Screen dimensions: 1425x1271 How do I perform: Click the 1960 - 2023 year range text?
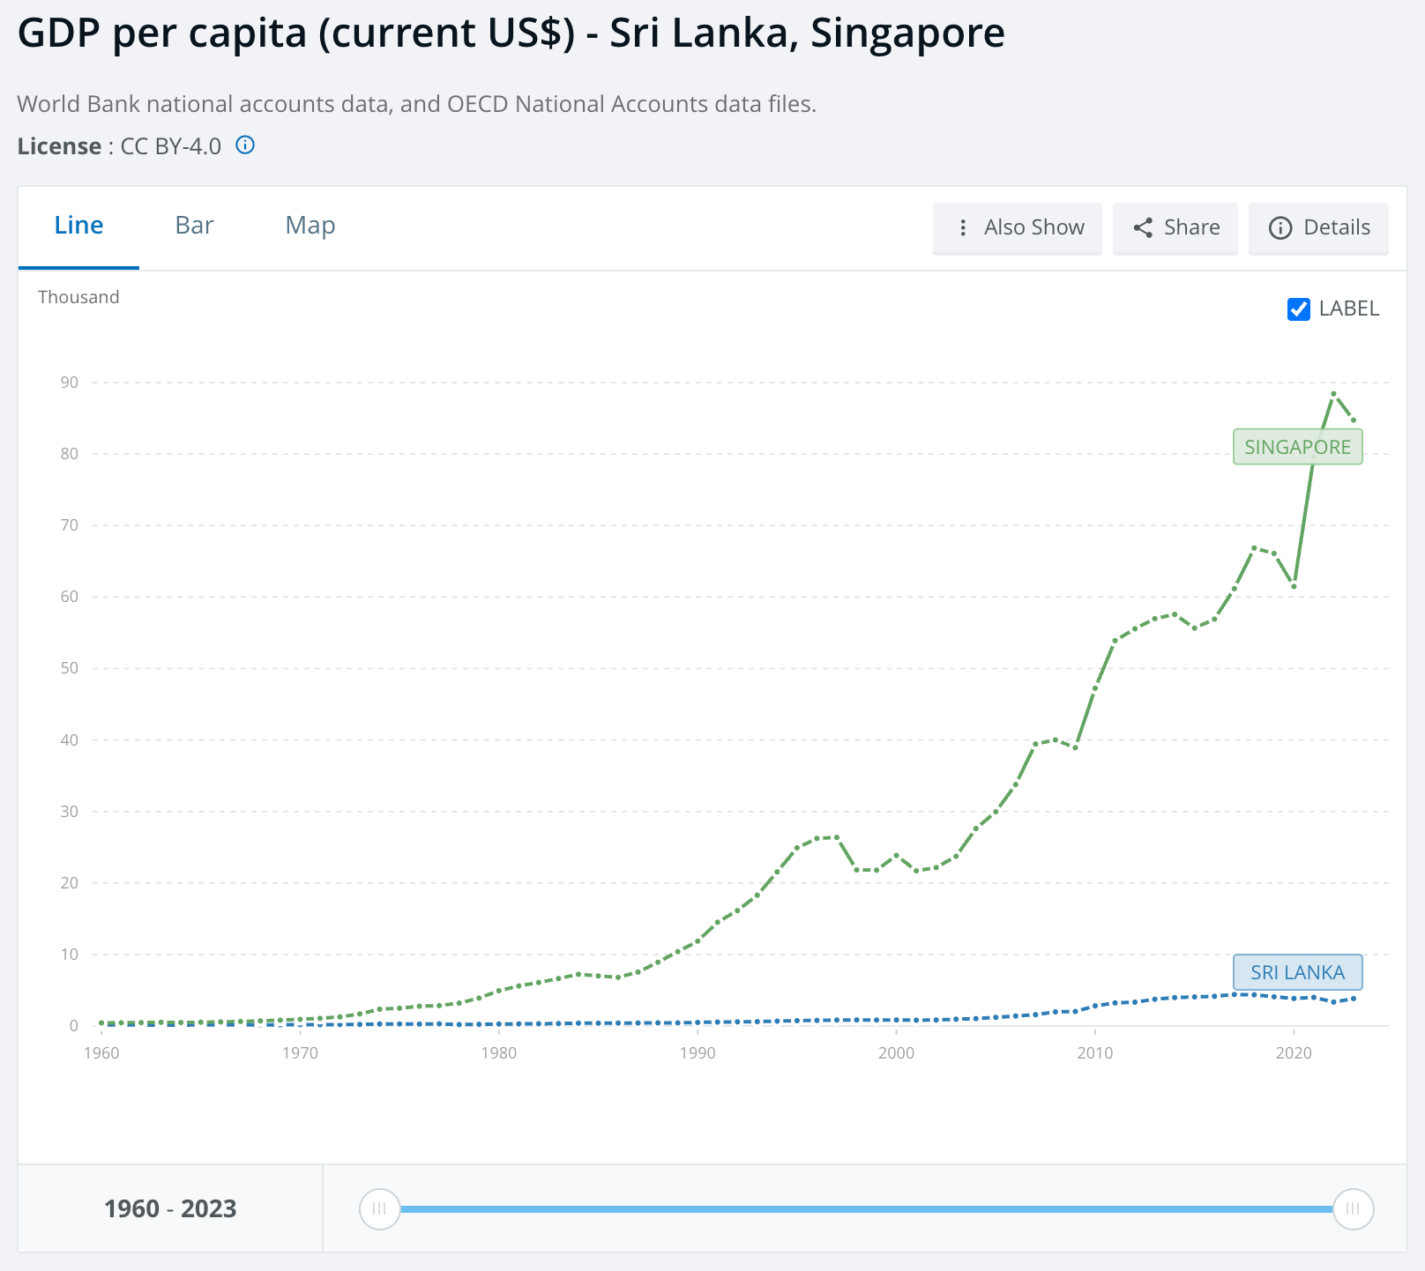(x=170, y=1208)
